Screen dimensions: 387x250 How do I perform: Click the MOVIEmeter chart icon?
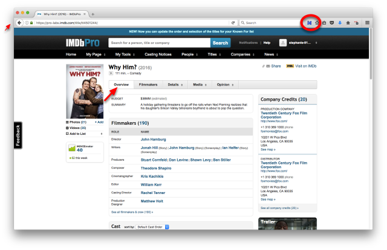[x=72, y=148]
